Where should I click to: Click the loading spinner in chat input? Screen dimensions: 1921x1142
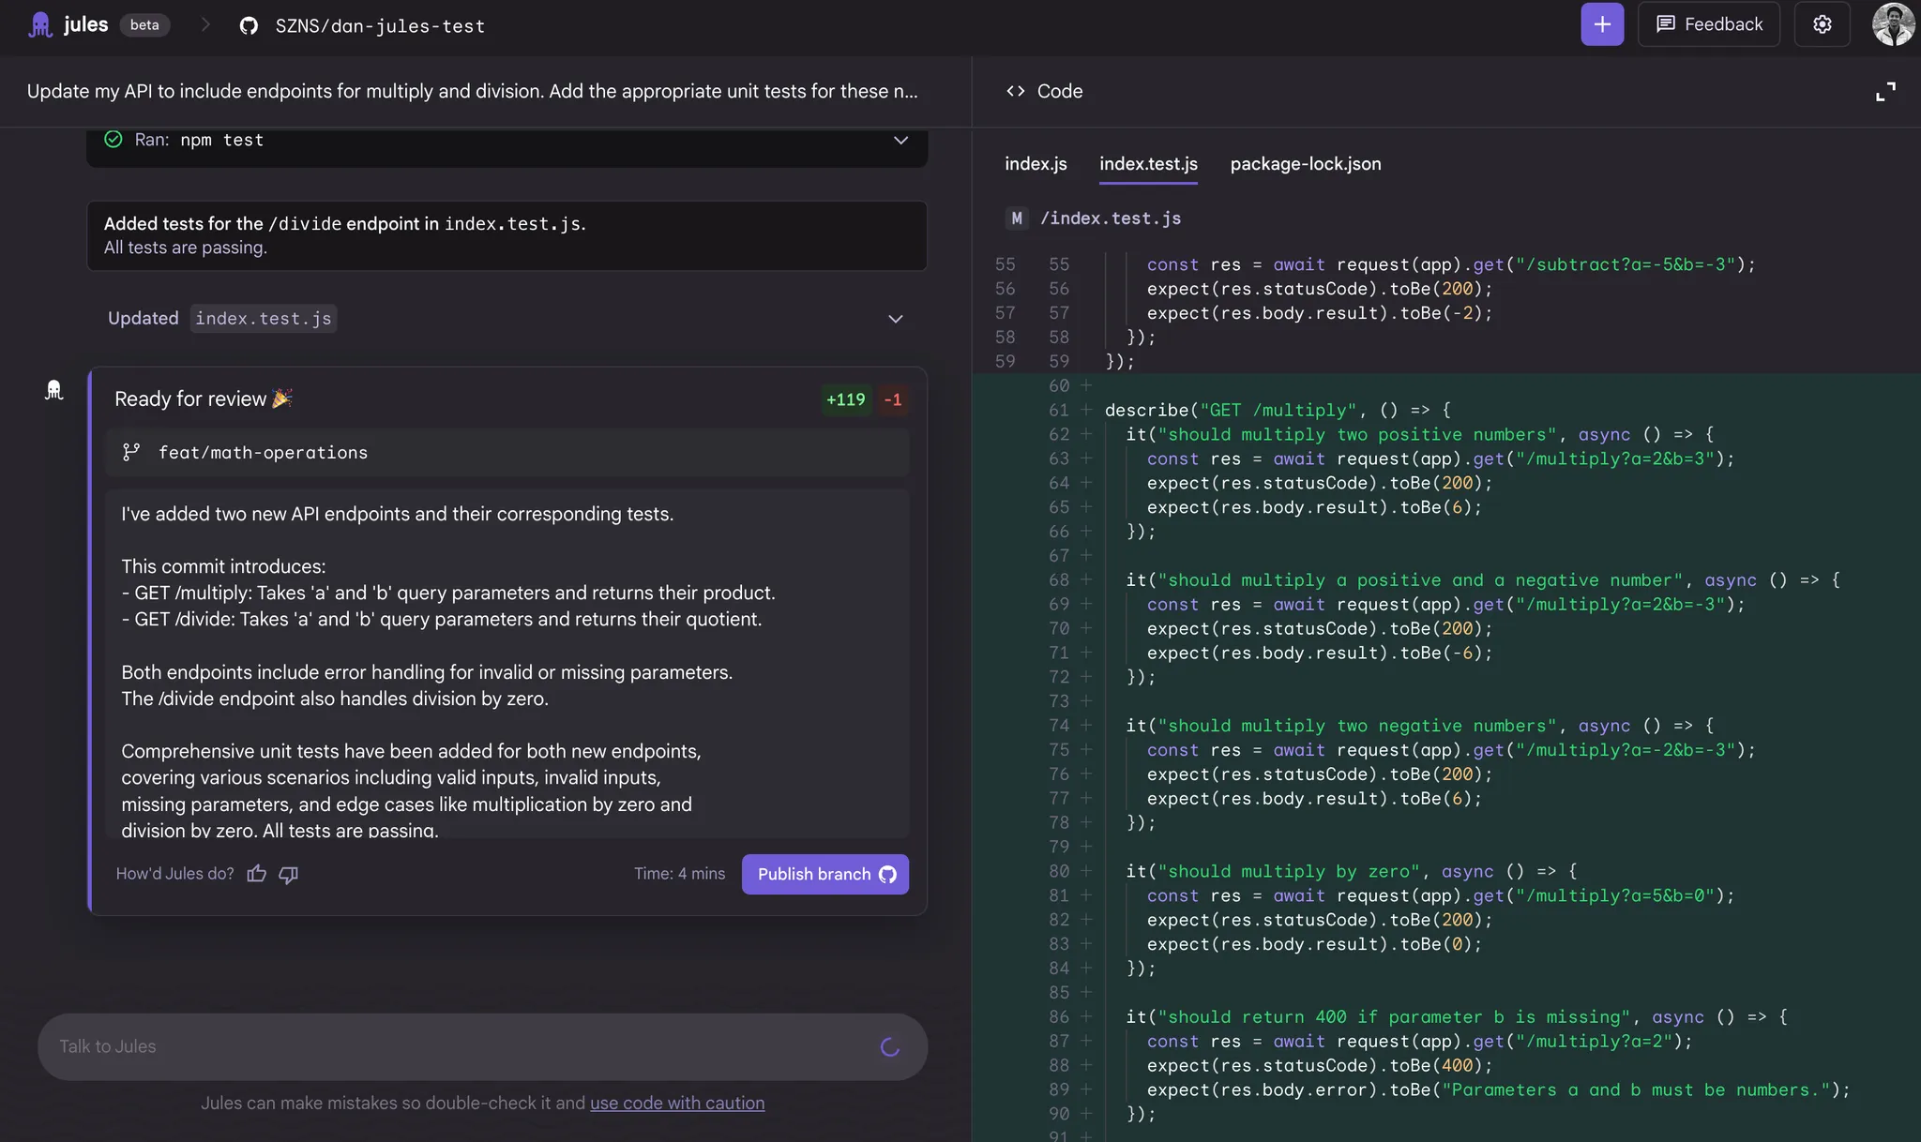[890, 1046]
